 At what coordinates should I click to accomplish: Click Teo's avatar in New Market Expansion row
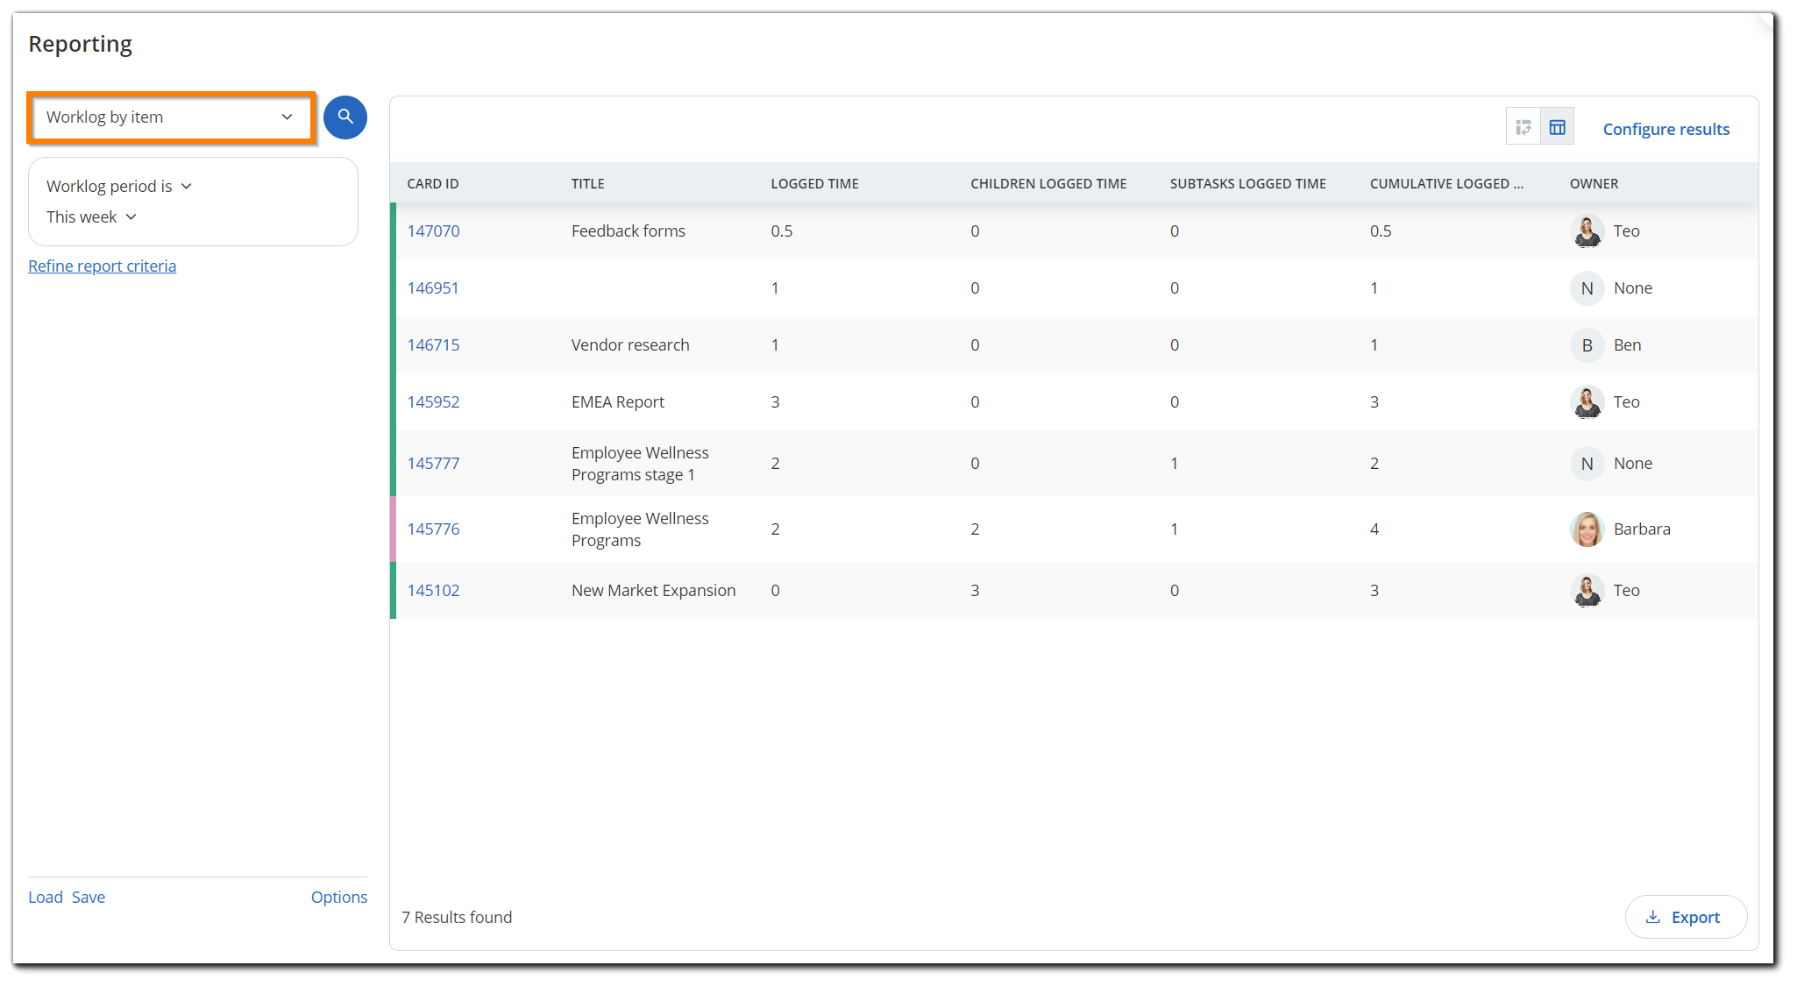pos(1587,591)
